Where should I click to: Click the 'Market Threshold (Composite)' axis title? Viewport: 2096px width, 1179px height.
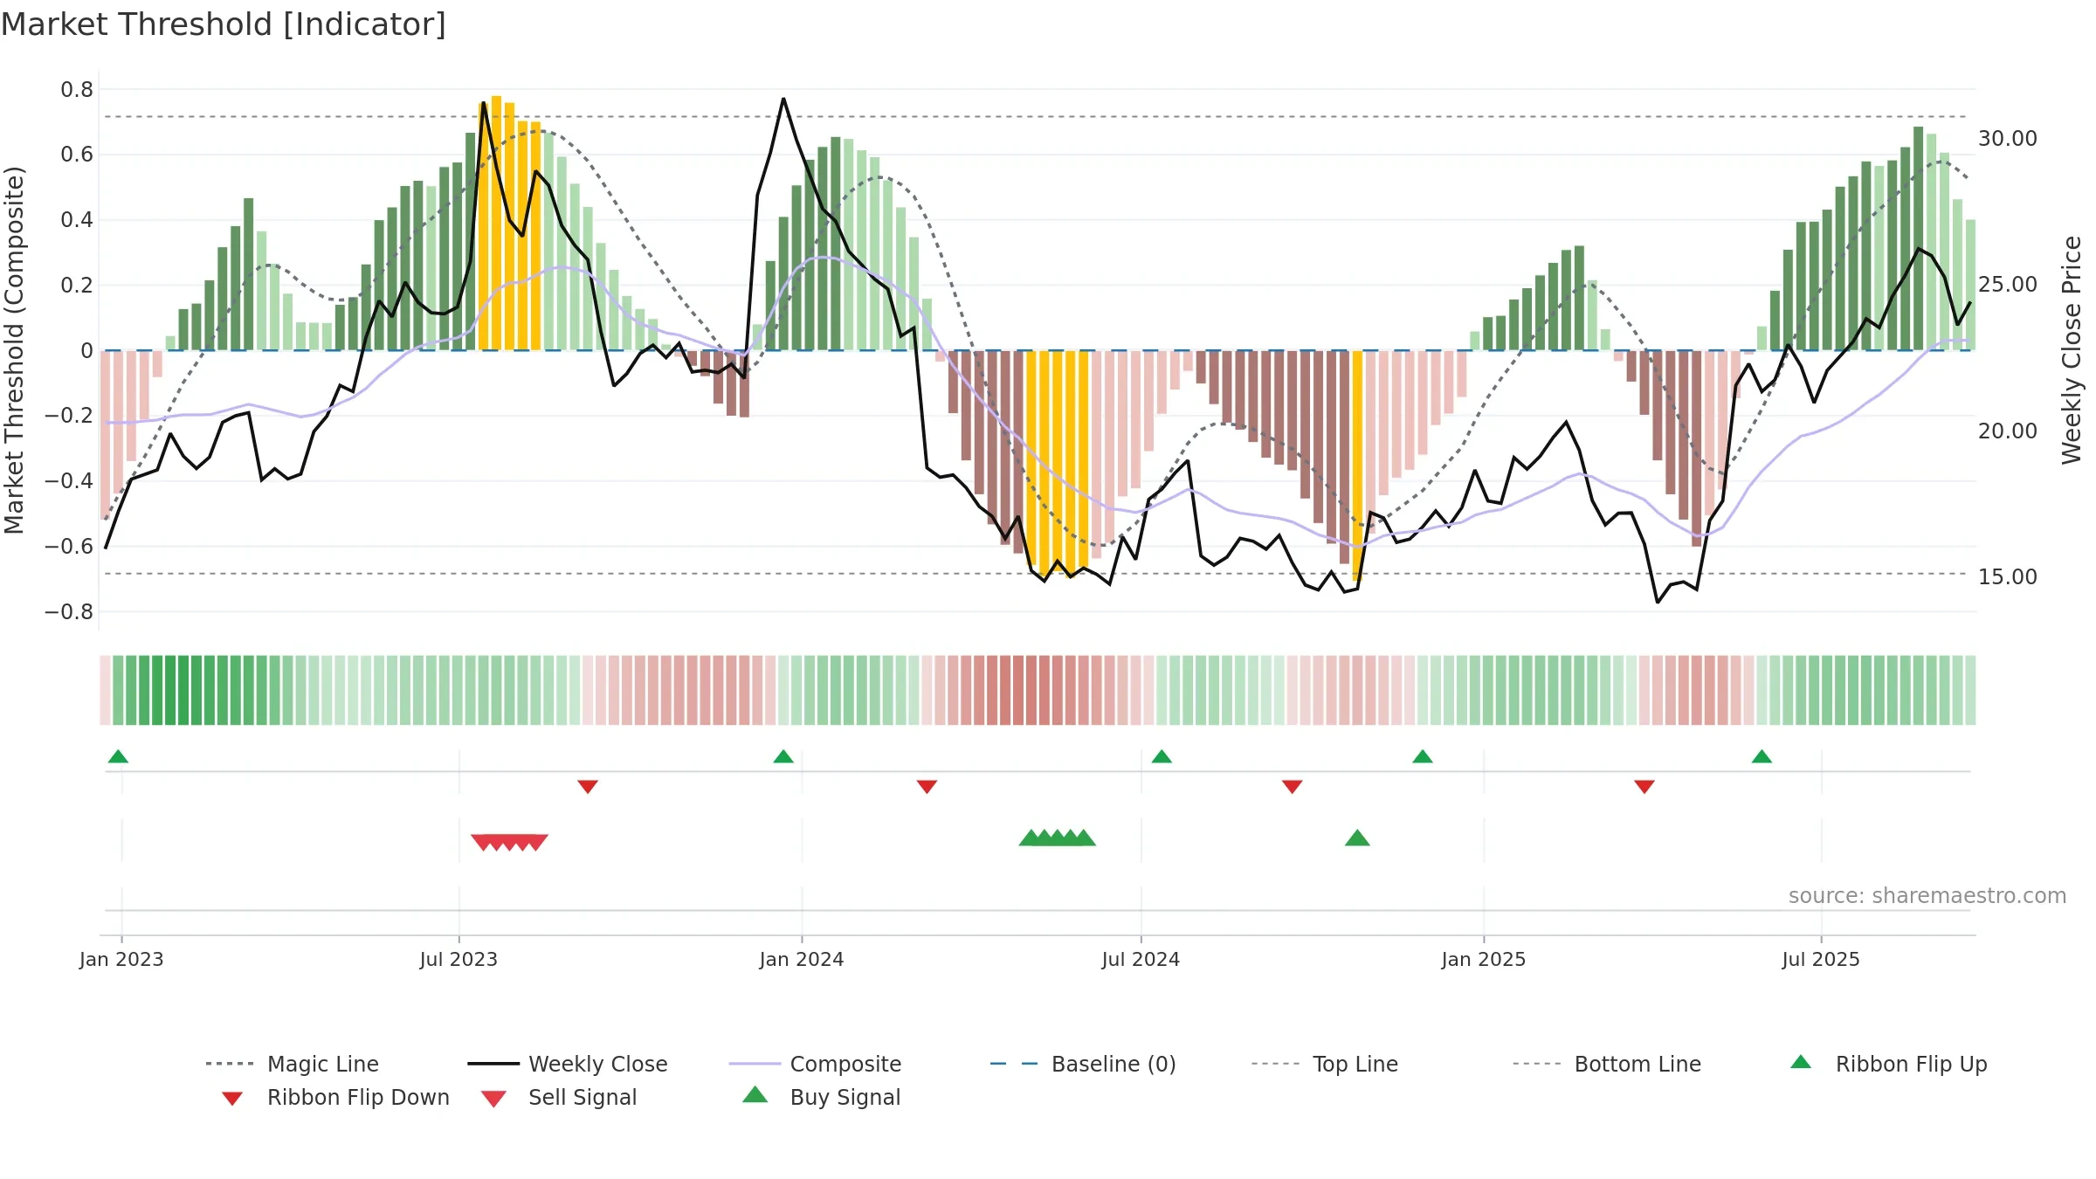click(14, 350)
